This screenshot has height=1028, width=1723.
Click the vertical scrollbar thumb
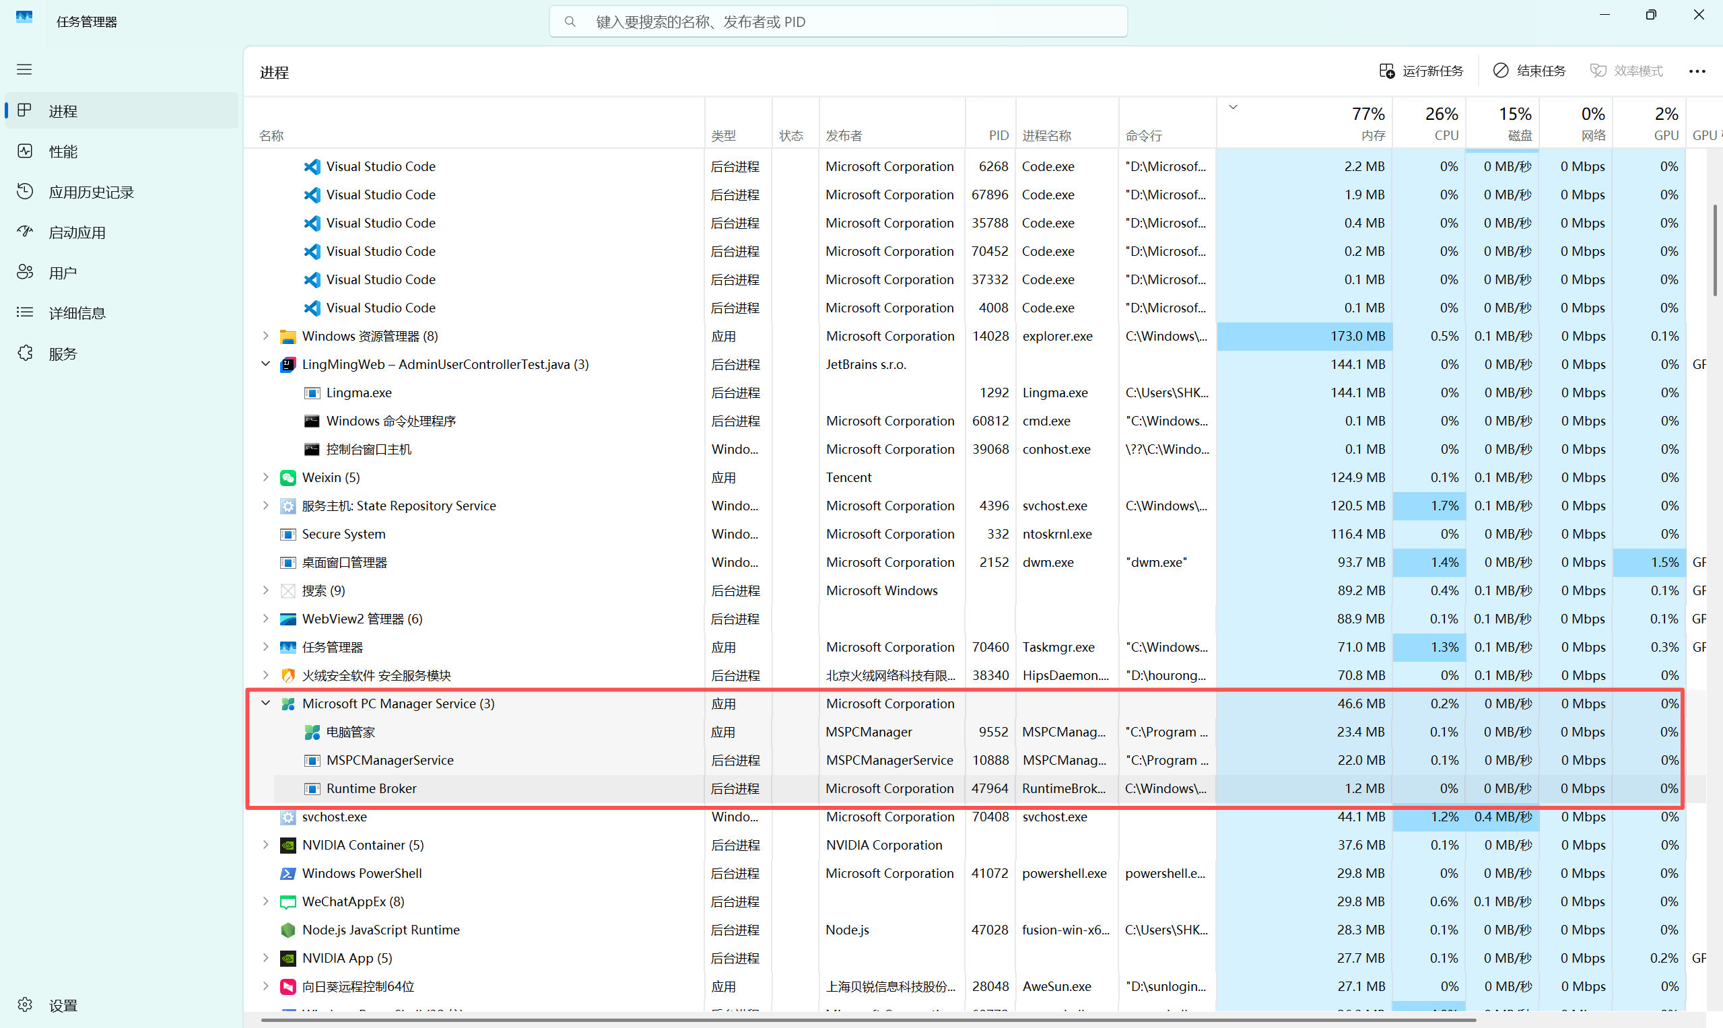coord(1716,250)
